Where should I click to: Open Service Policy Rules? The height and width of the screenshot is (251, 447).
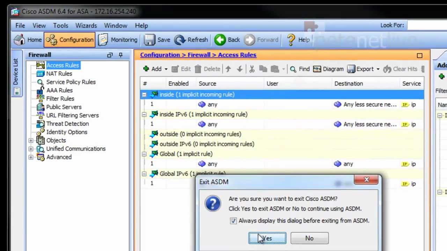pos(71,82)
